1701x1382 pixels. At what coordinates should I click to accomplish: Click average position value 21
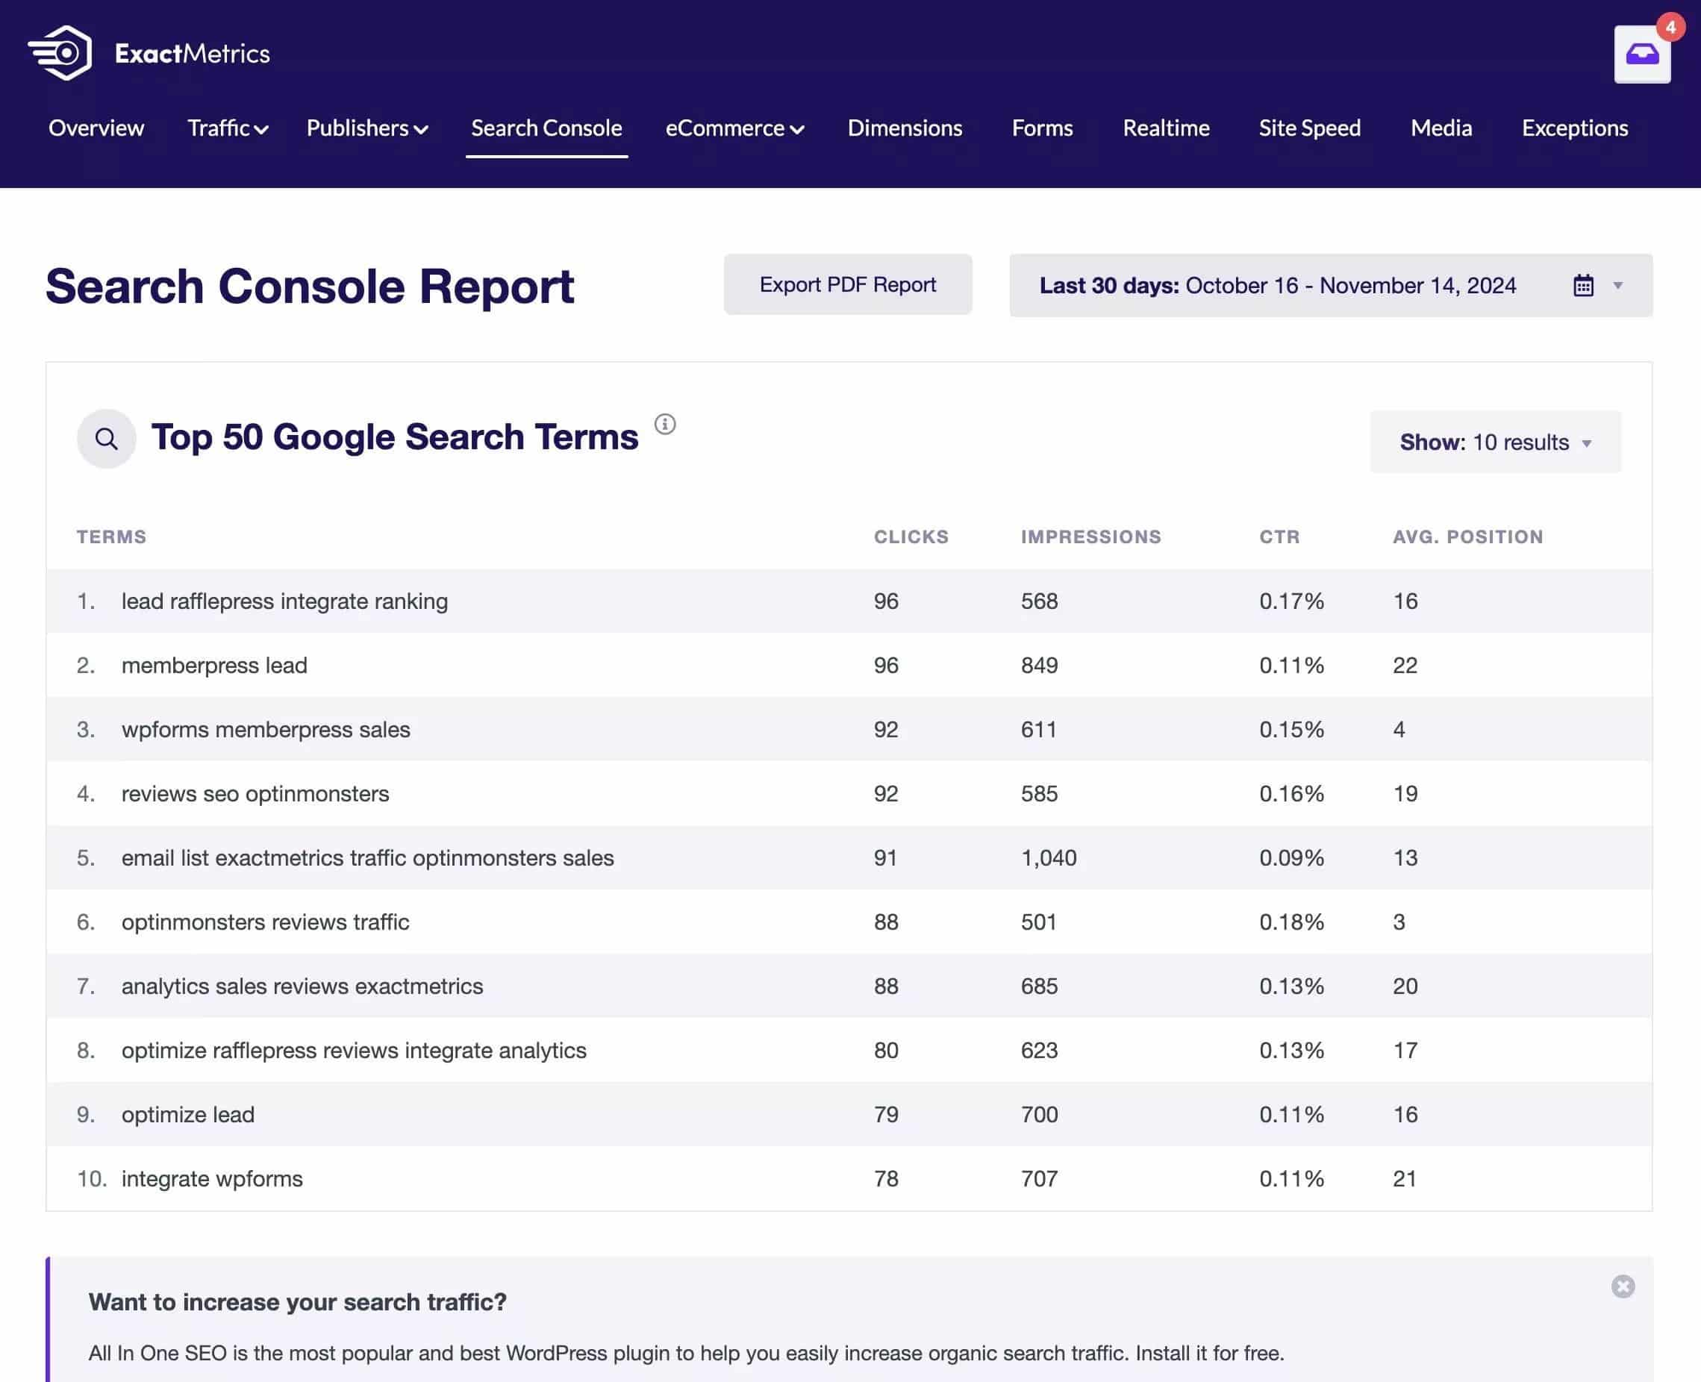(x=1405, y=1178)
